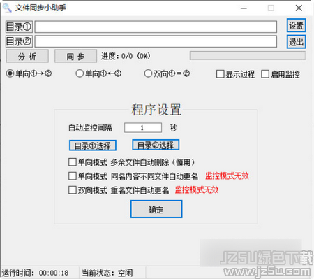Focus the 目录① path input field
The image size is (314, 279).
[156, 27]
